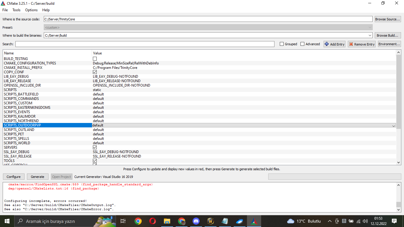Click the red X Remove Entry icon

coord(351,44)
